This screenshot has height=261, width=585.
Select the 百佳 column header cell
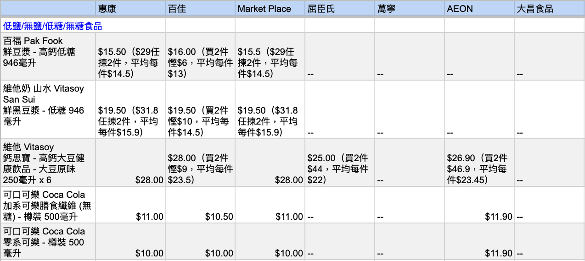pos(200,9)
